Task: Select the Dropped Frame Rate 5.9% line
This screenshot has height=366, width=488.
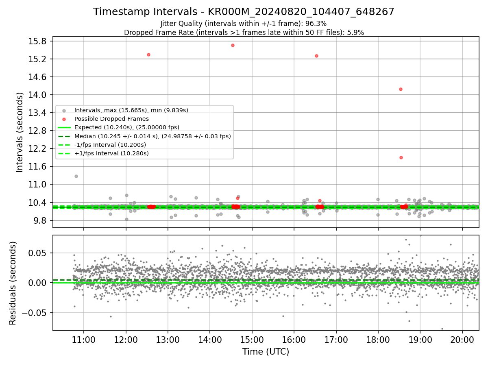Action: point(244,33)
